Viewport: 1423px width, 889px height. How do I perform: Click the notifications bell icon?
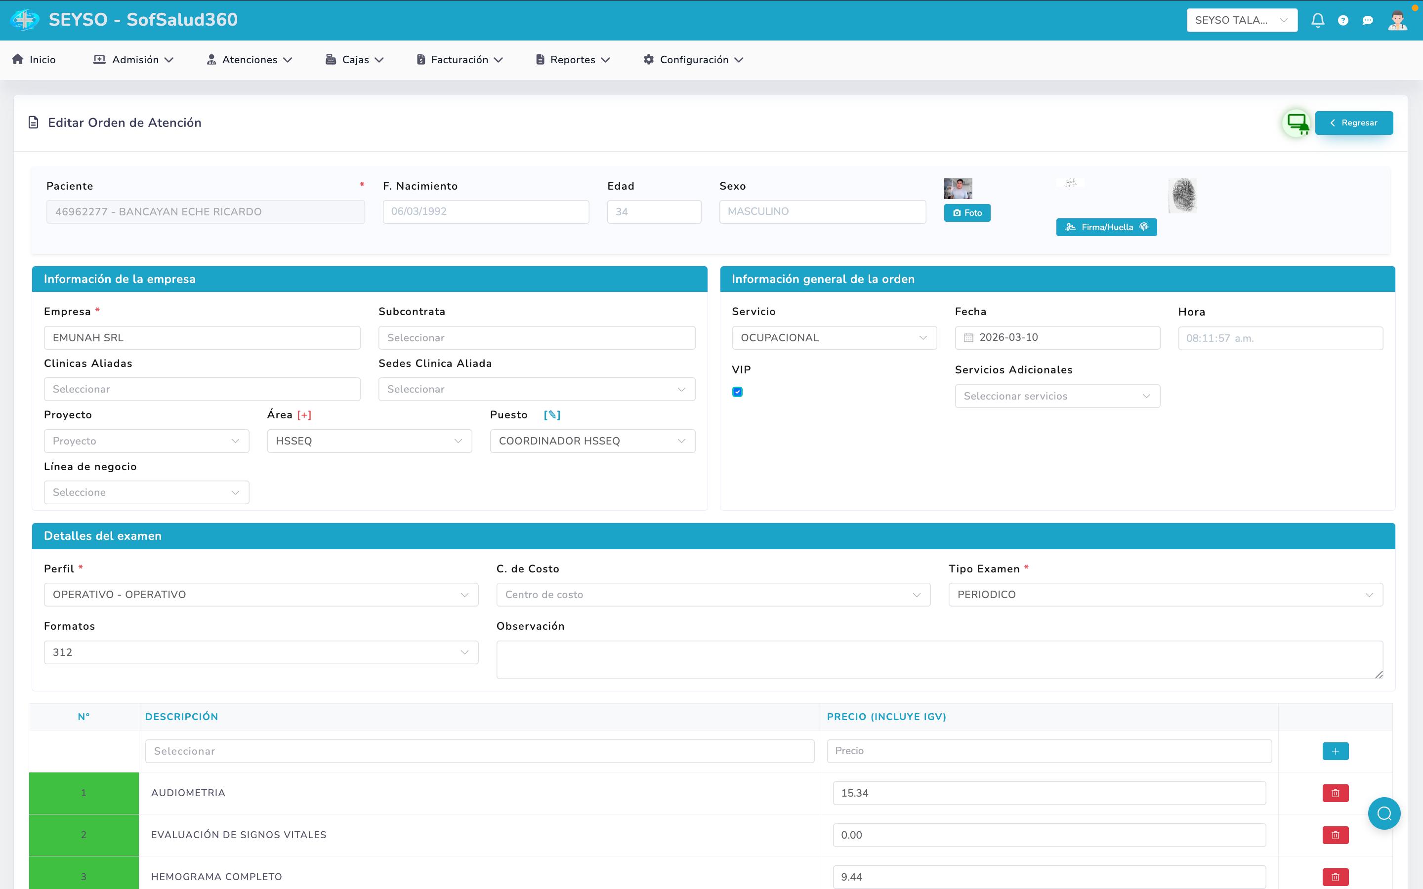point(1317,21)
